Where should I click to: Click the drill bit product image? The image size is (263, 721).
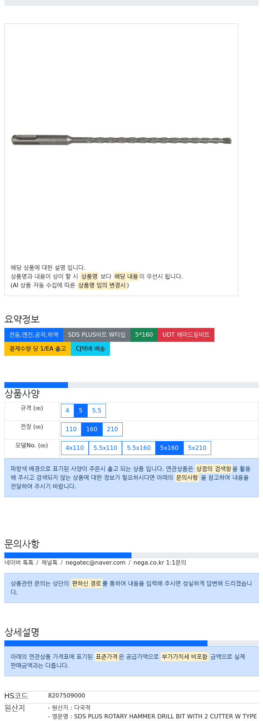121,140
